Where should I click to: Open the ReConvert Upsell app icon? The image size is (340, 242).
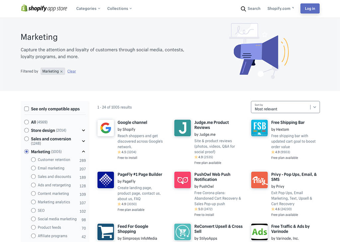tap(183, 232)
